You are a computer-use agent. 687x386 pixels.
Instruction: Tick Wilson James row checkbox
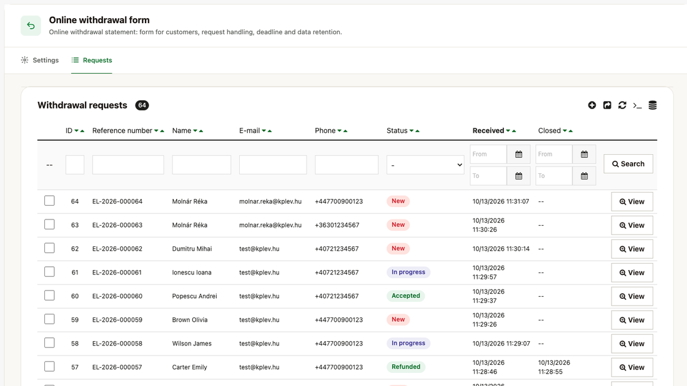coord(49,343)
